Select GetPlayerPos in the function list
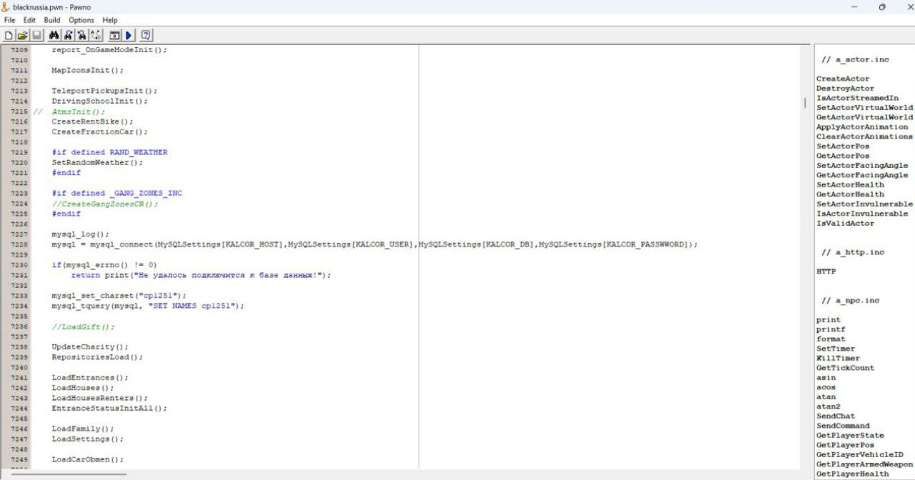This screenshot has width=915, height=480. (845, 445)
